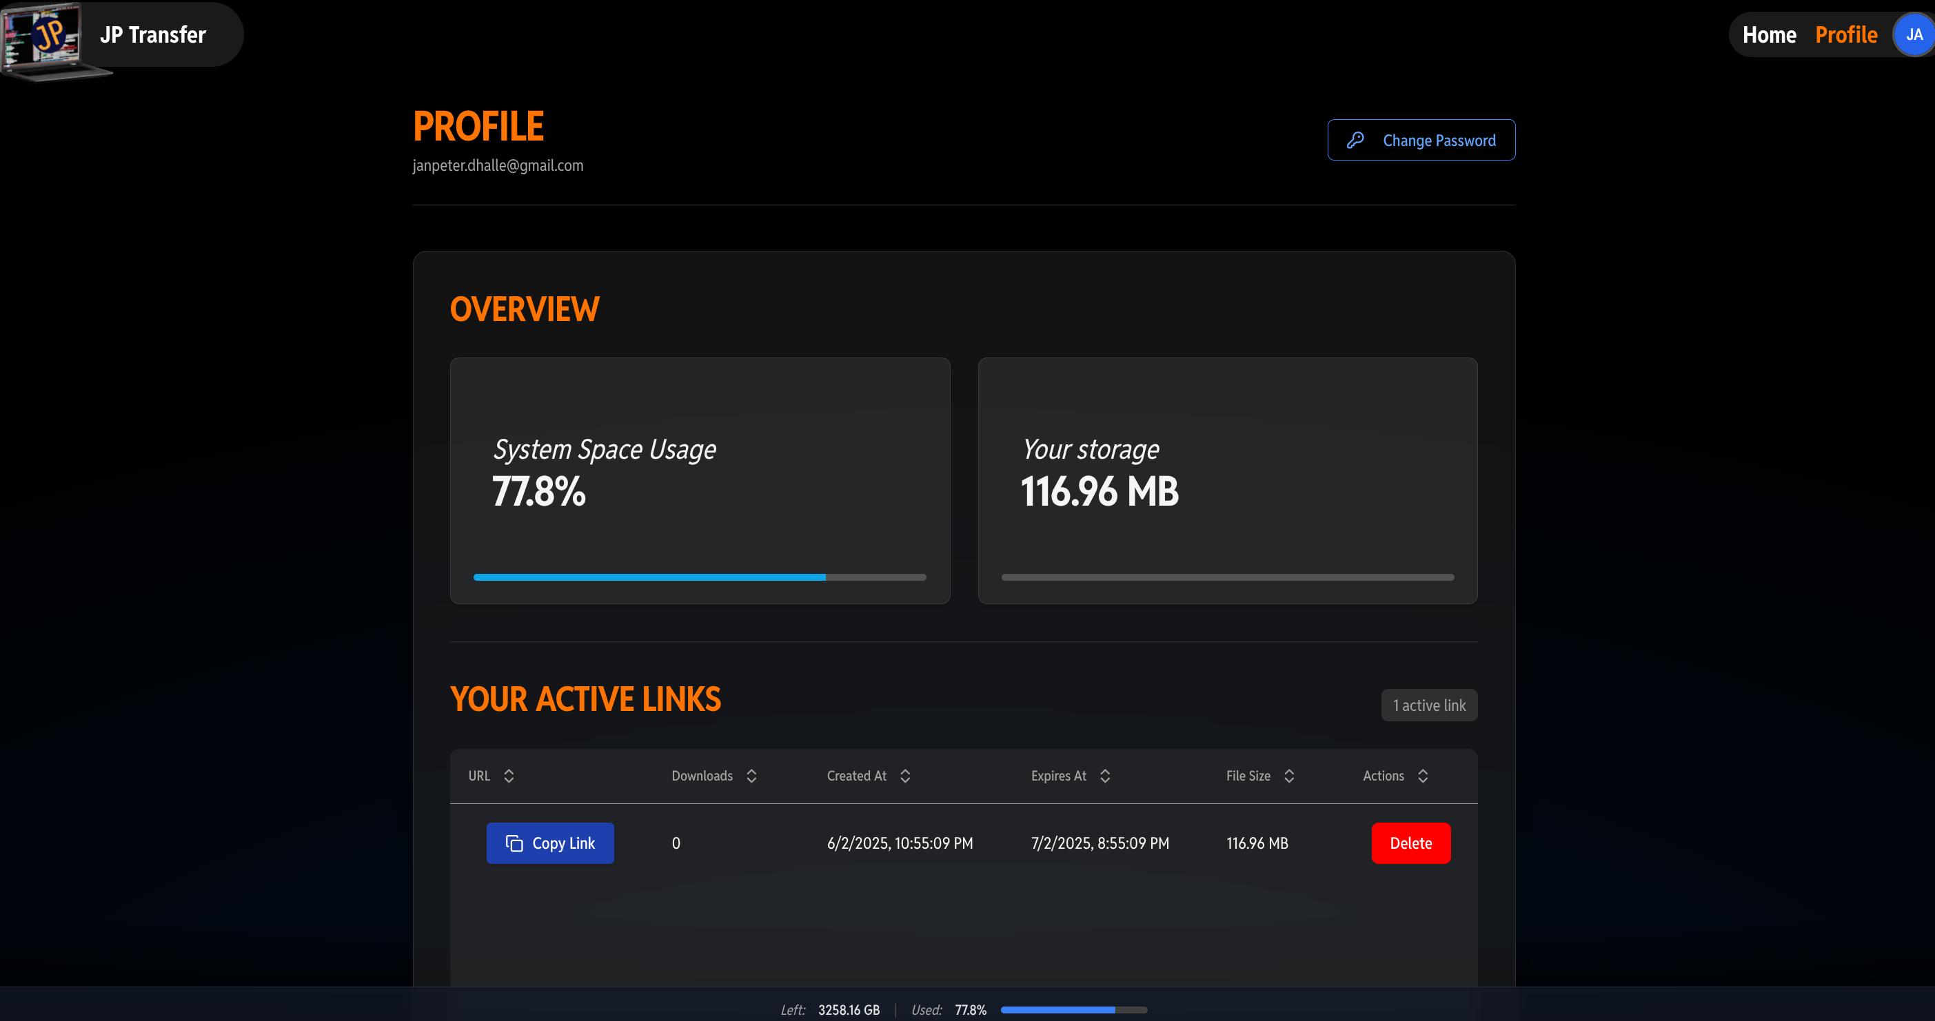Click the Your storage progress bar

(x=1228, y=577)
